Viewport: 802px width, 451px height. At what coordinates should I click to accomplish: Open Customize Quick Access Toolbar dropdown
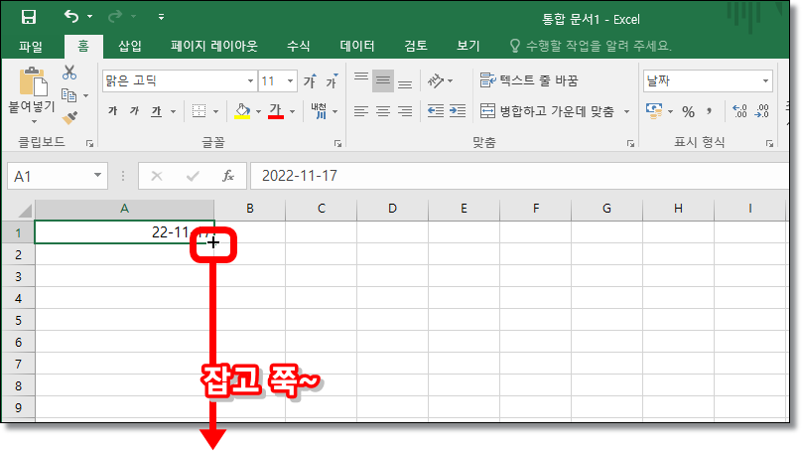tap(161, 17)
